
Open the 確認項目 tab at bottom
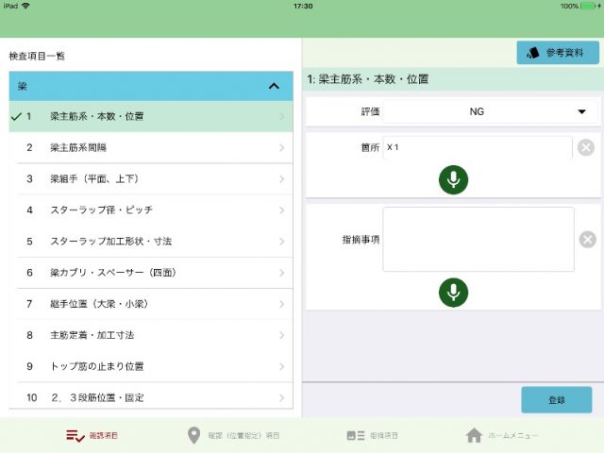click(x=99, y=435)
